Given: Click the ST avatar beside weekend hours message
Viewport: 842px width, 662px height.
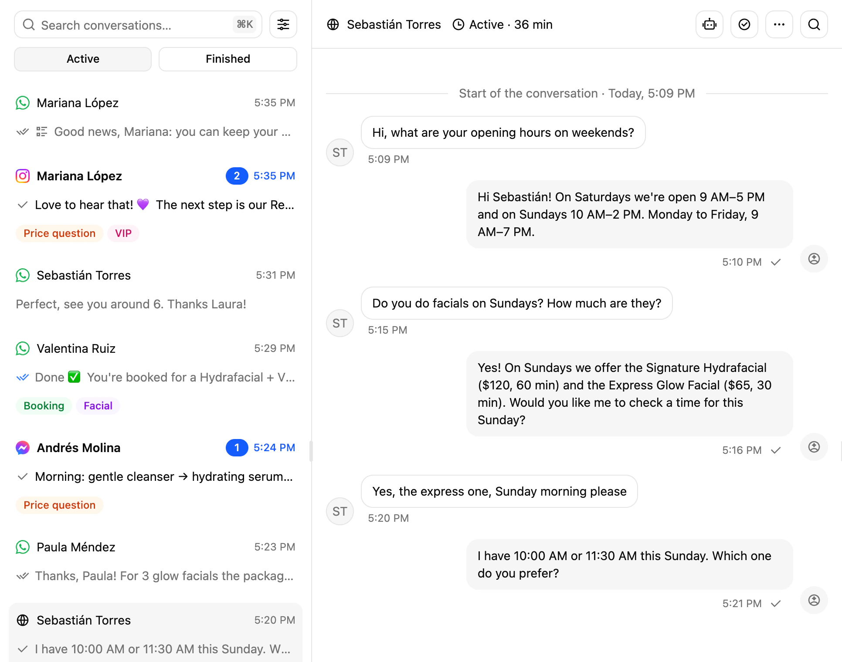Looking at the screenshot, I should click(x=340, y=152).
